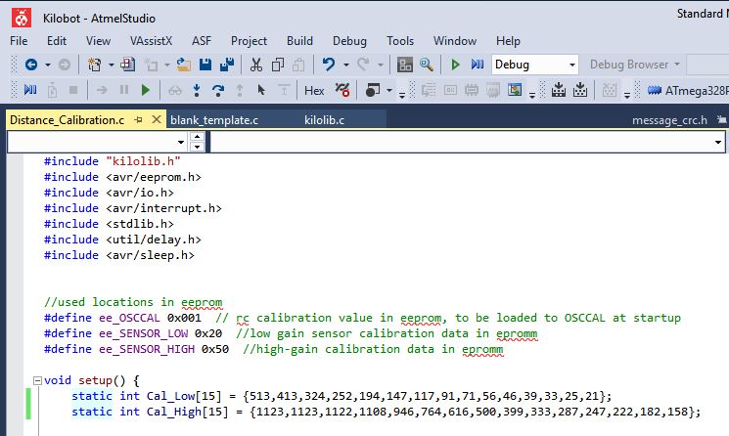Open dropdown arrow beside Breakpoints window icon
Screen dimensions: 729x436
click(389, 90)
